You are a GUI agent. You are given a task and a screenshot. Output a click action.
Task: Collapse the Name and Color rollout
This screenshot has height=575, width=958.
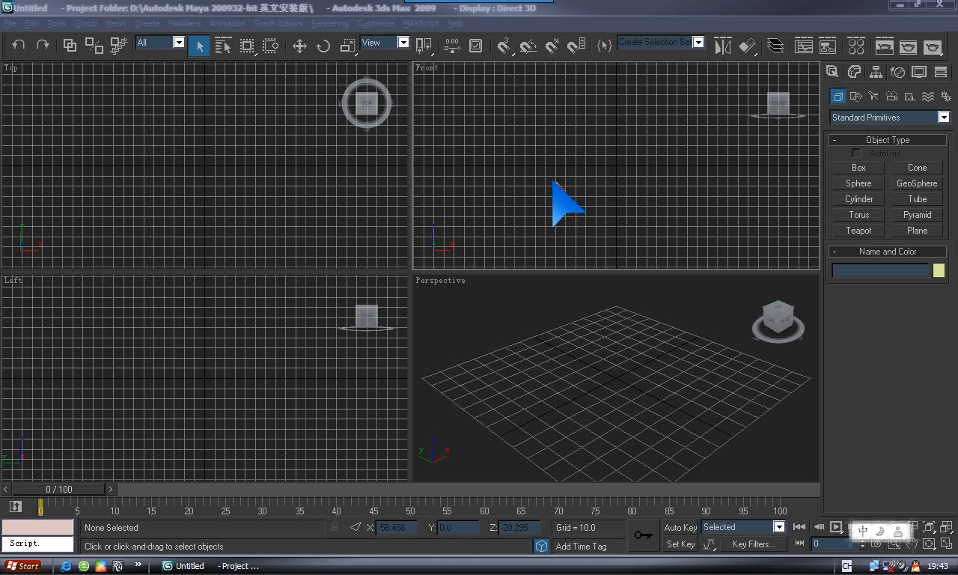[888, 252]
